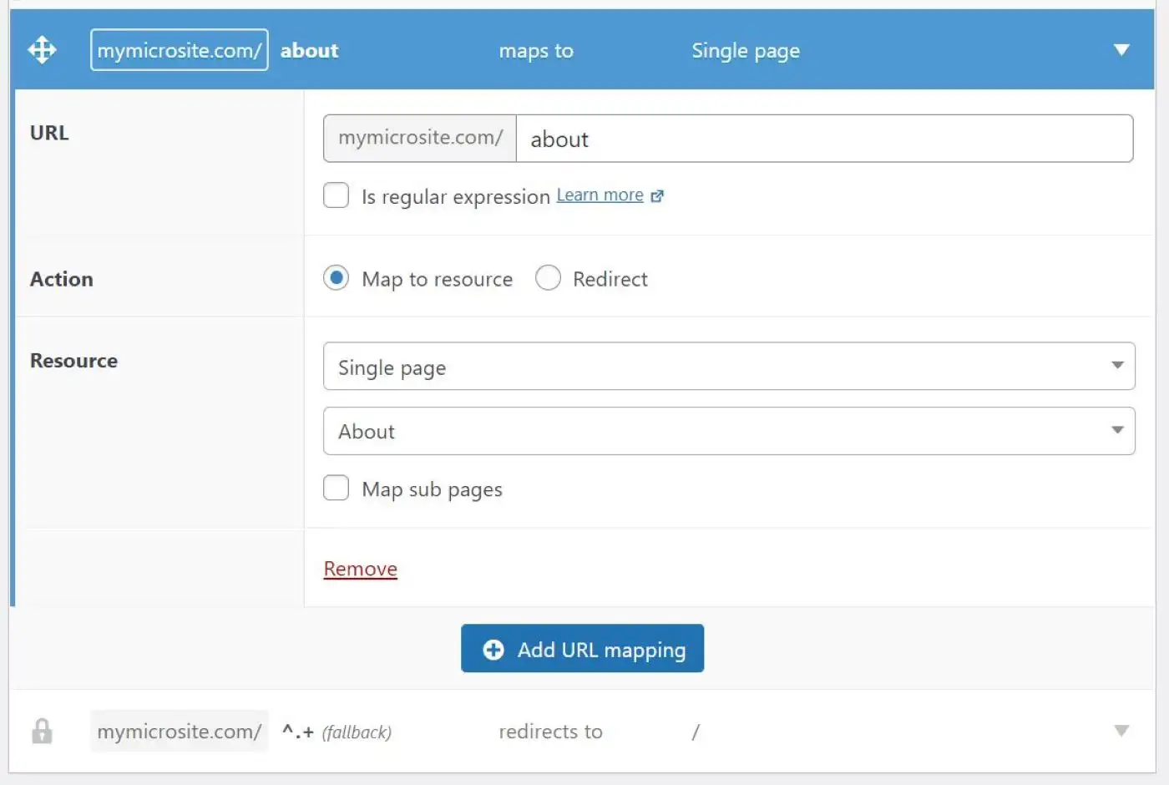1169x785 pixels.
Task: Enable the Is regular expression checkbox
Action: [x=336, y=195]
